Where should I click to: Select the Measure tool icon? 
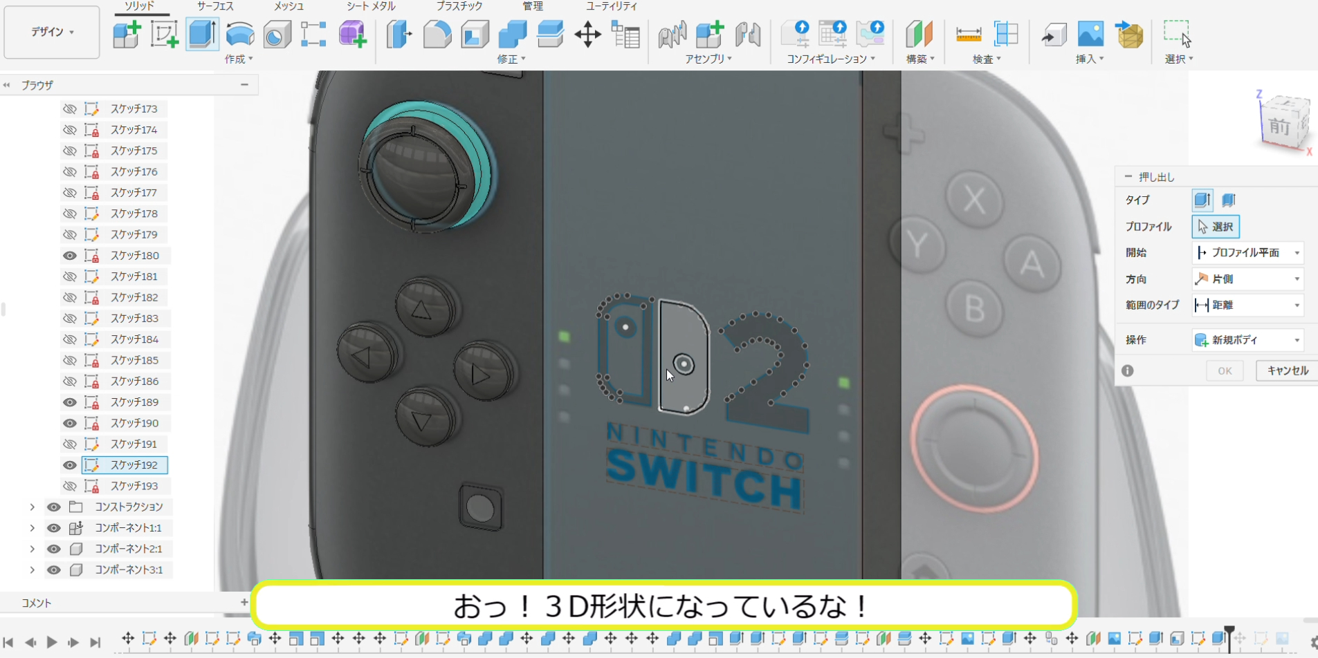point(968,34)
